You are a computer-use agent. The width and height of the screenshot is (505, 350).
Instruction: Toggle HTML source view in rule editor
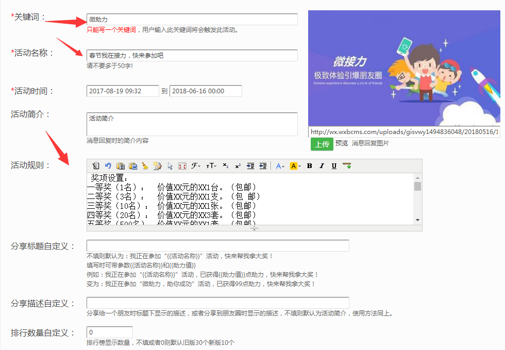(96, 165)
